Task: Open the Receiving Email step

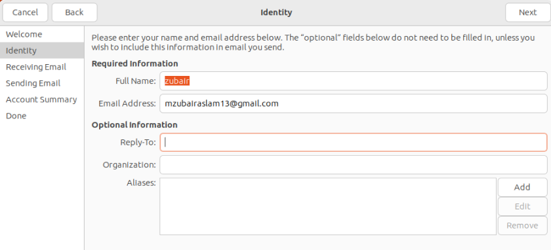Action: [42, 67]
